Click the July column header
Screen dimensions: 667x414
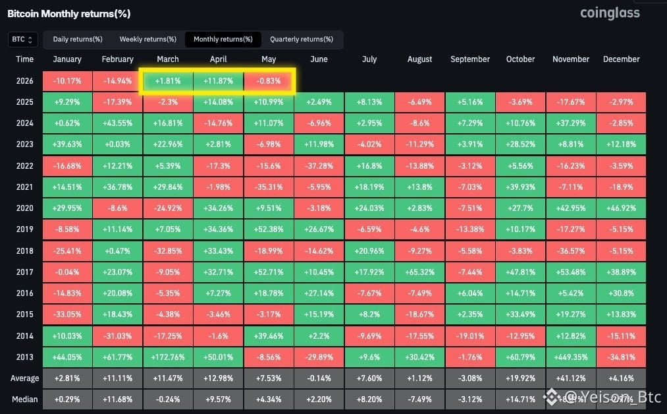pos(369,59)
